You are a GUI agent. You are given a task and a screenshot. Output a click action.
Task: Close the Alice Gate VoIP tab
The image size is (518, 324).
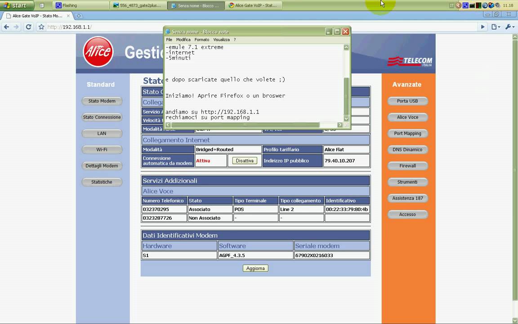point(68,16)
